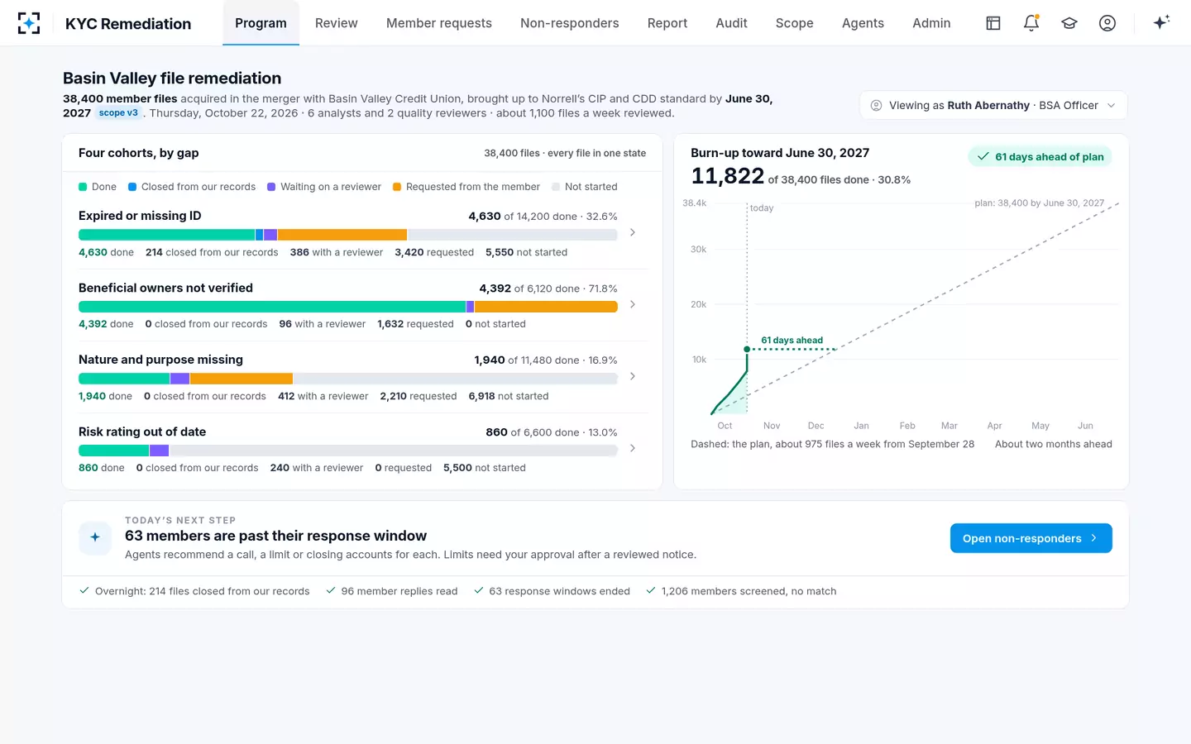Click the scope v3 badge

tap(118, 113)
